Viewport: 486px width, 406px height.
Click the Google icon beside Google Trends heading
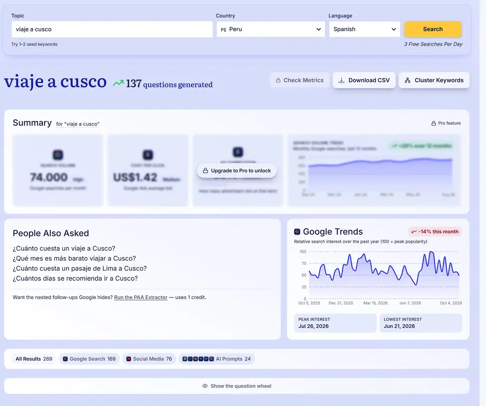pyautogui.click(x=297, y=232)
